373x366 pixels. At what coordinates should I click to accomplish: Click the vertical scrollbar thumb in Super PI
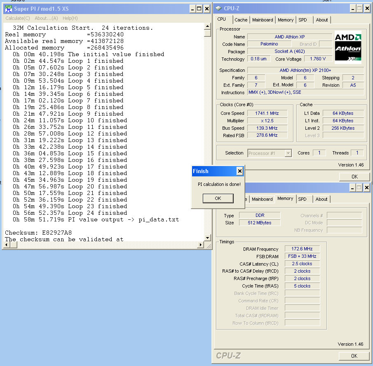click(x=207, y=33)
